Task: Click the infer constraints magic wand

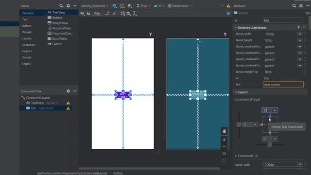Action: [114, 14]
